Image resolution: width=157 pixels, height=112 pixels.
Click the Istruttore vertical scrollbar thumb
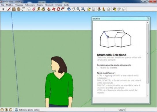coord(147,54)
